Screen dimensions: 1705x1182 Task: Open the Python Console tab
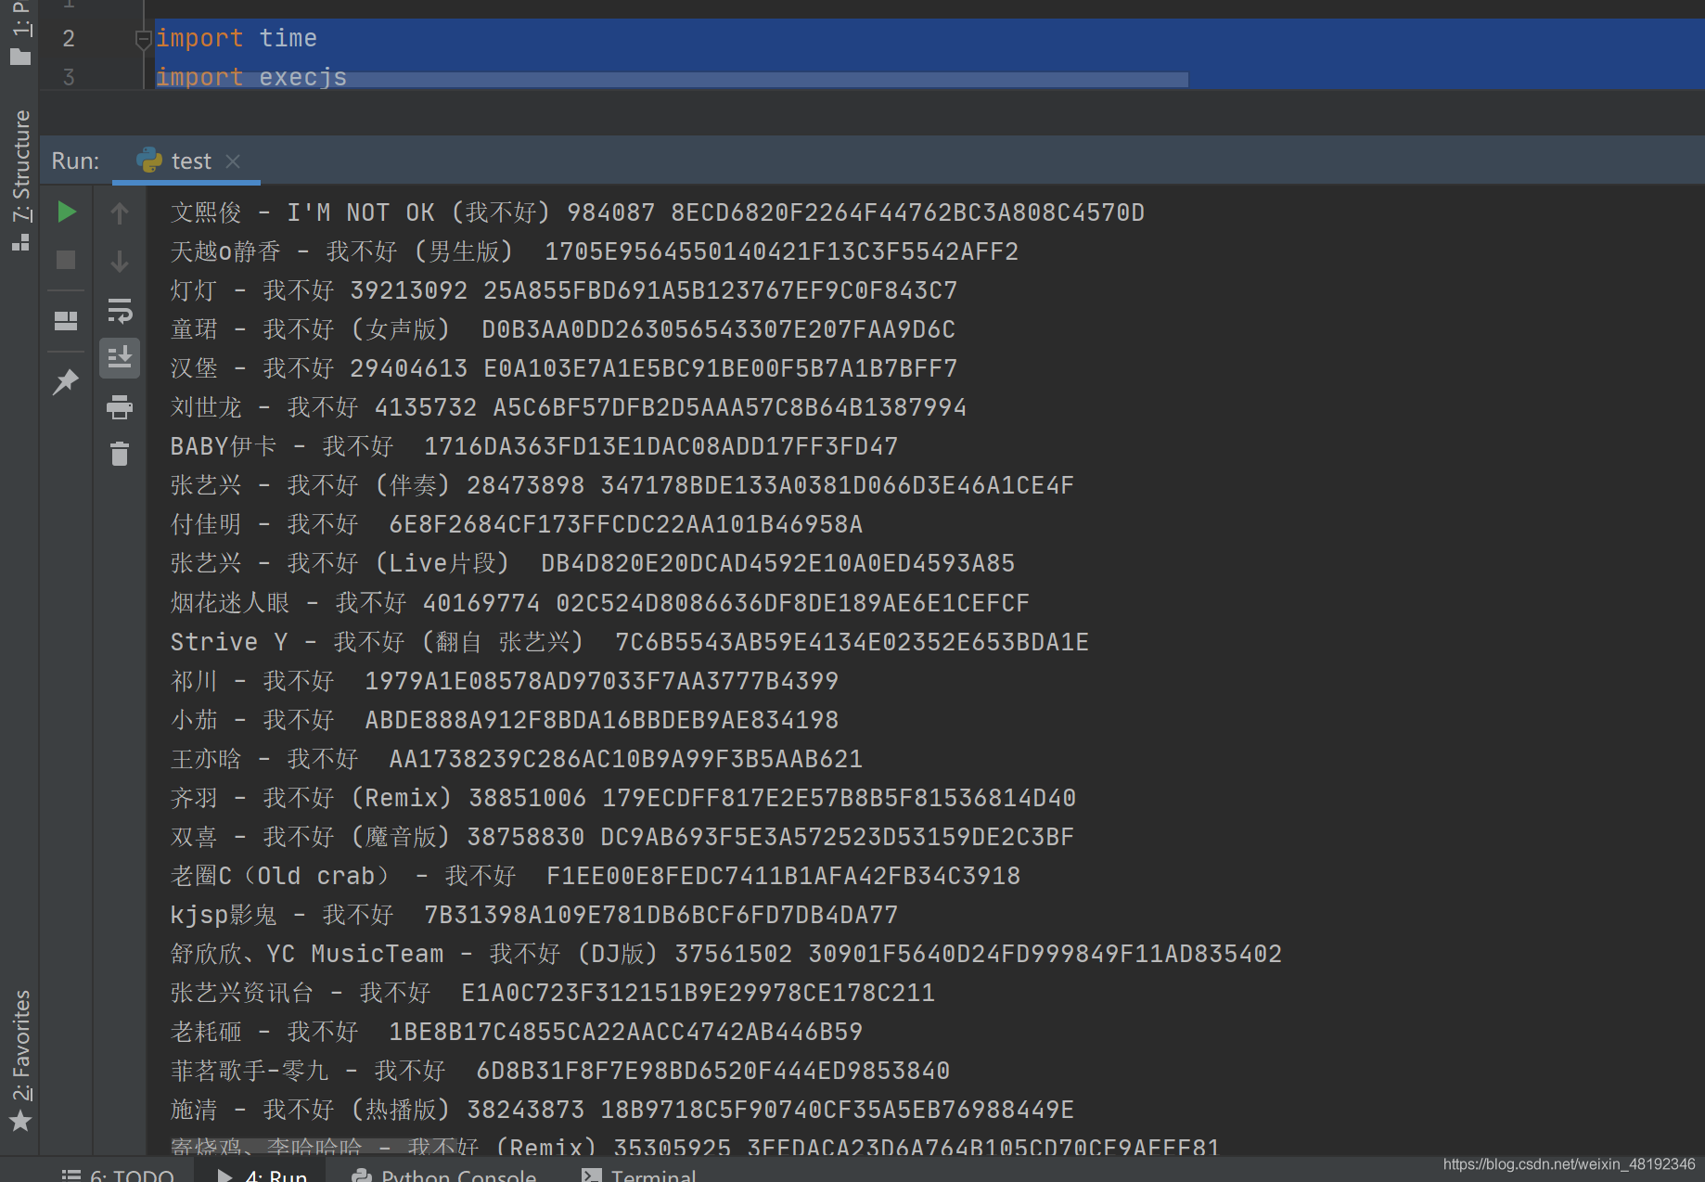click(x=444, y=1175)
